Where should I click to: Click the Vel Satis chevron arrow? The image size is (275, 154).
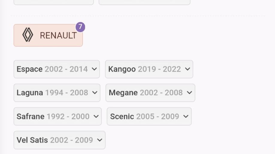click(100, 140)
